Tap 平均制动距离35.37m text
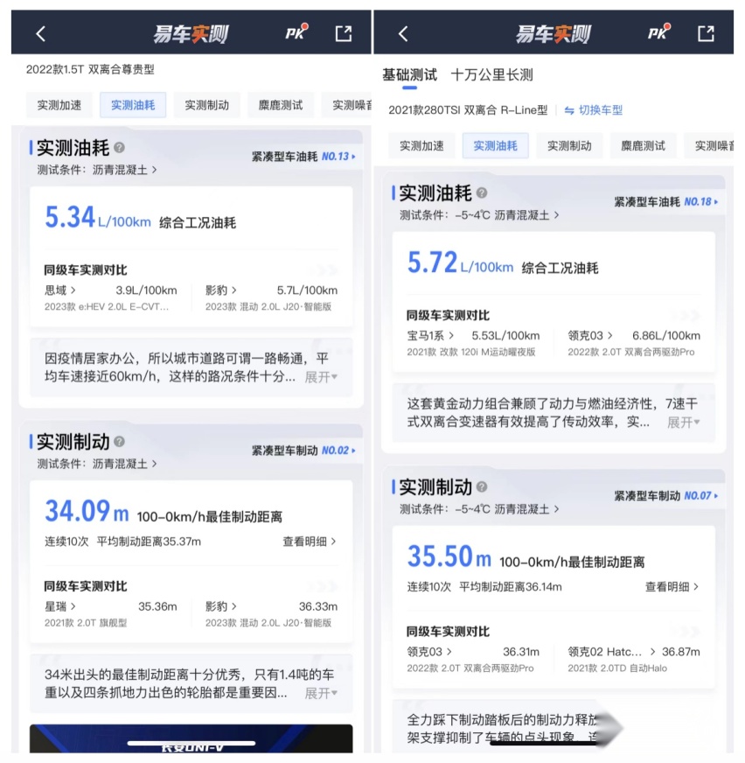Image resolution: width=745 pixels, height=763 pixels. click(149, 541)
